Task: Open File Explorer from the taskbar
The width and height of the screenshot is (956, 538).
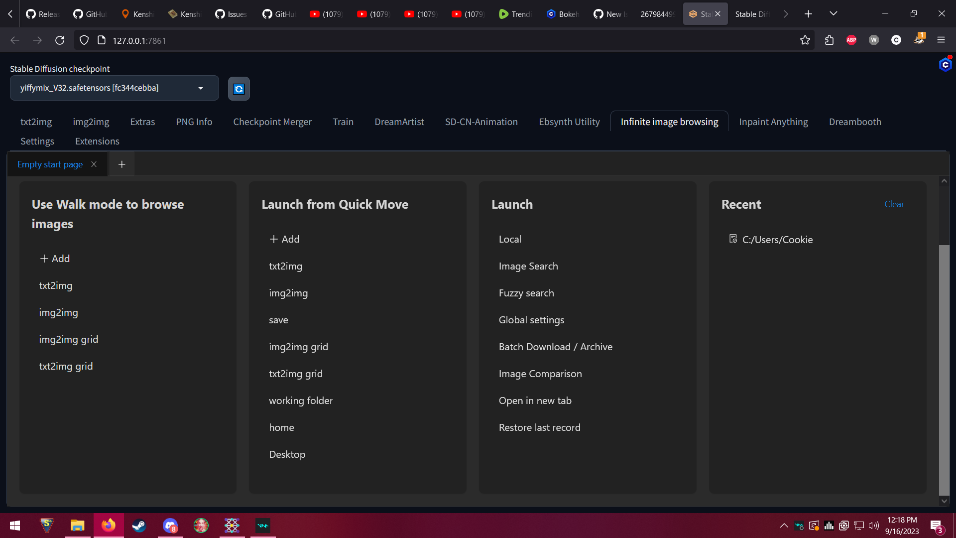Action: 78,526
